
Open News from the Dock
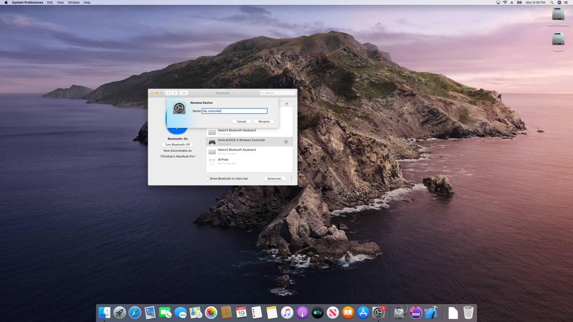click(333, 312)
